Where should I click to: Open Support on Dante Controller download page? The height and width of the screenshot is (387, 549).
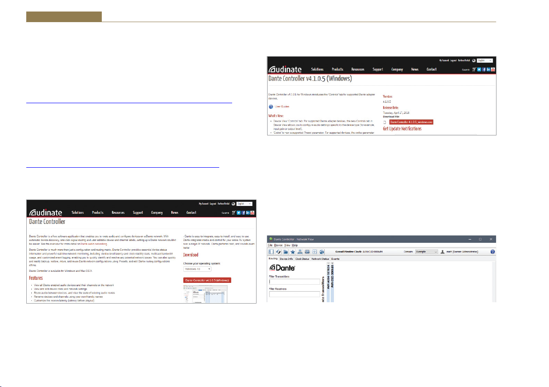pyautogui.click(x=138, y=212)
